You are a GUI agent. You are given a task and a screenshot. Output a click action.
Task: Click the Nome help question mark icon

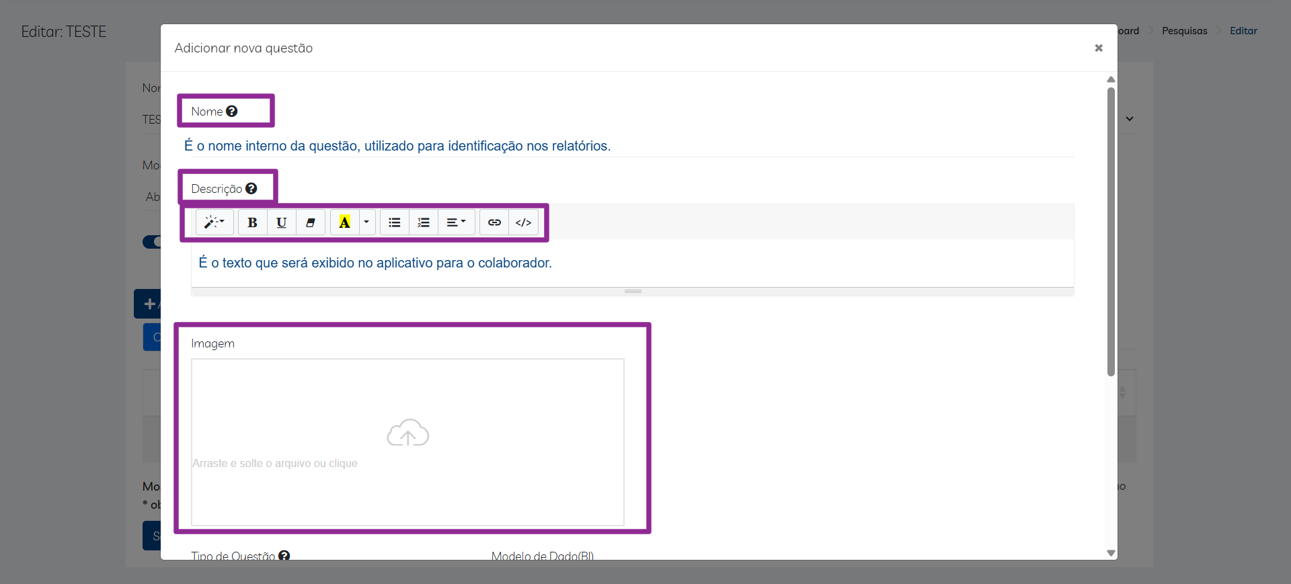(x=232, y=112)
